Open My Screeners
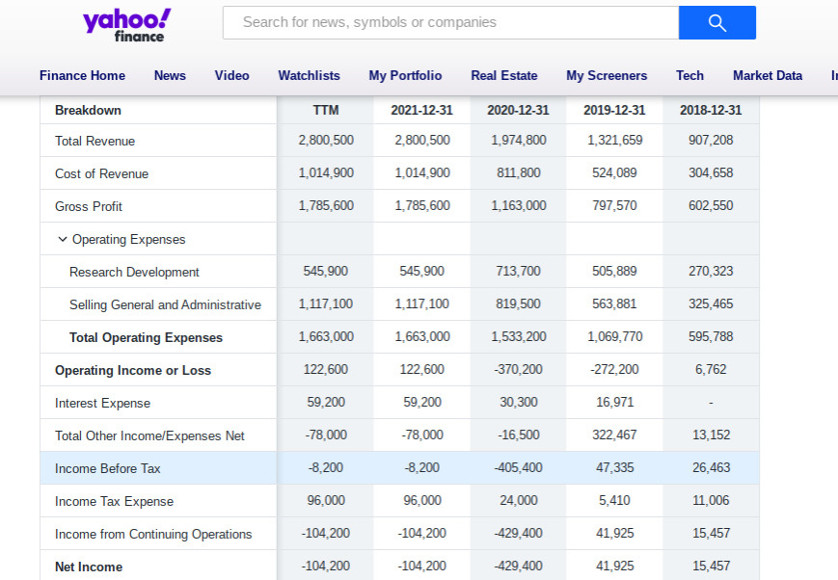The height and width of the screenshot is (580, 838). 607,75
